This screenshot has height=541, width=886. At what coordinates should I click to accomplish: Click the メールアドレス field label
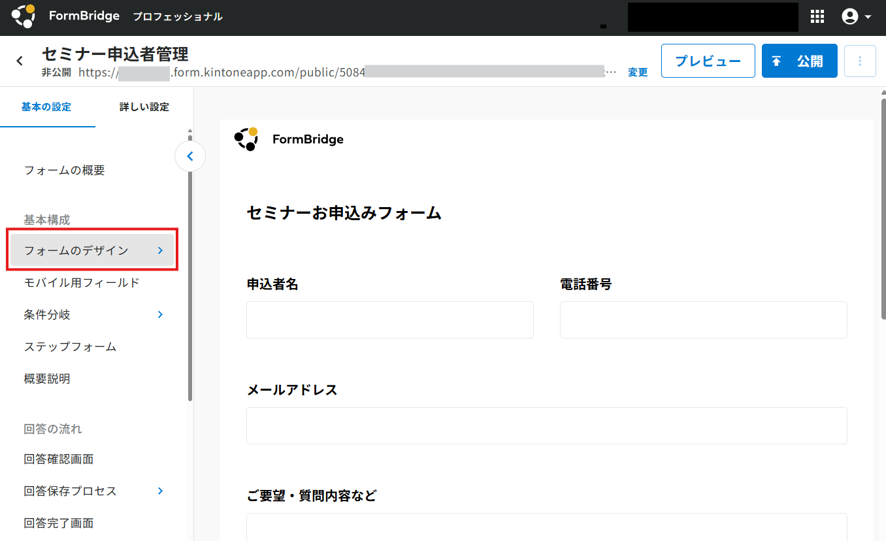tap(292, 390)
